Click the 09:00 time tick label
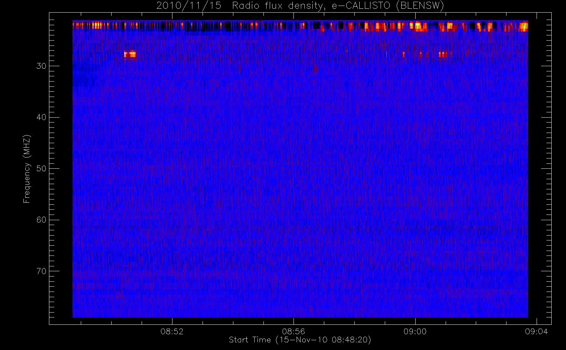 (x=415, y=331)
